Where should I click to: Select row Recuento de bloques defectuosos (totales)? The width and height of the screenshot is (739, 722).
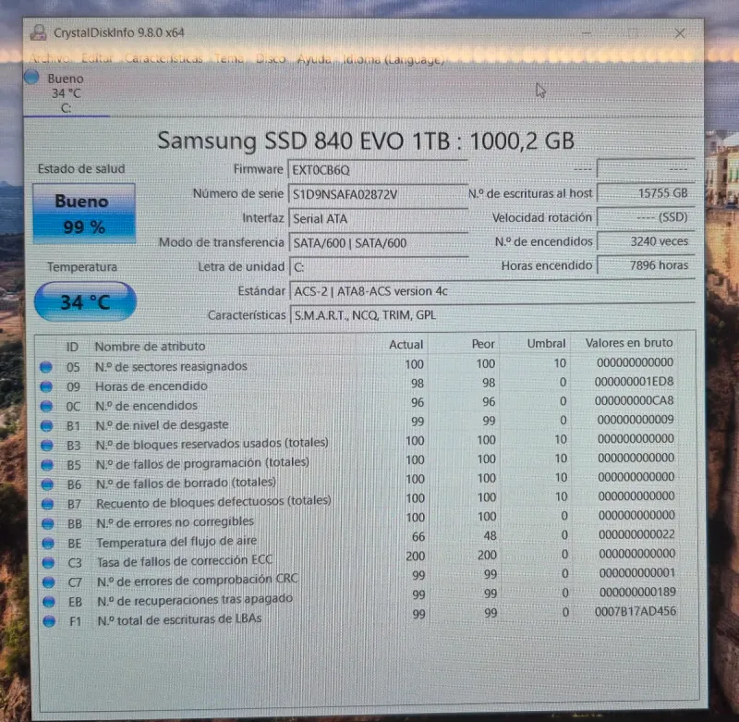(x=359, y=500)
